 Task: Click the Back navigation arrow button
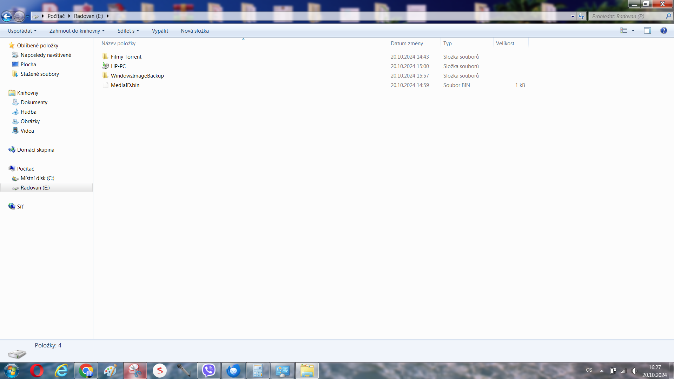[7, 16]
